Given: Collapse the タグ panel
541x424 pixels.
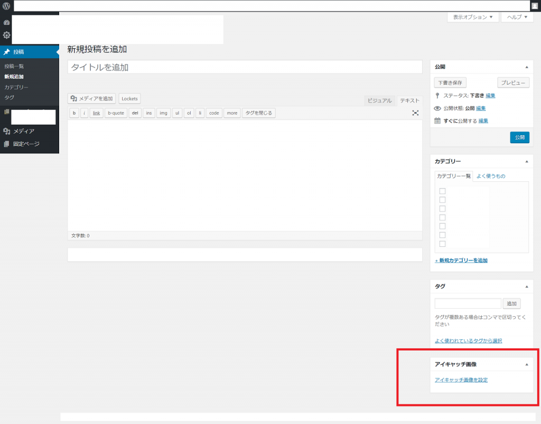Looking at the screenshot, I should click(527, 287).
